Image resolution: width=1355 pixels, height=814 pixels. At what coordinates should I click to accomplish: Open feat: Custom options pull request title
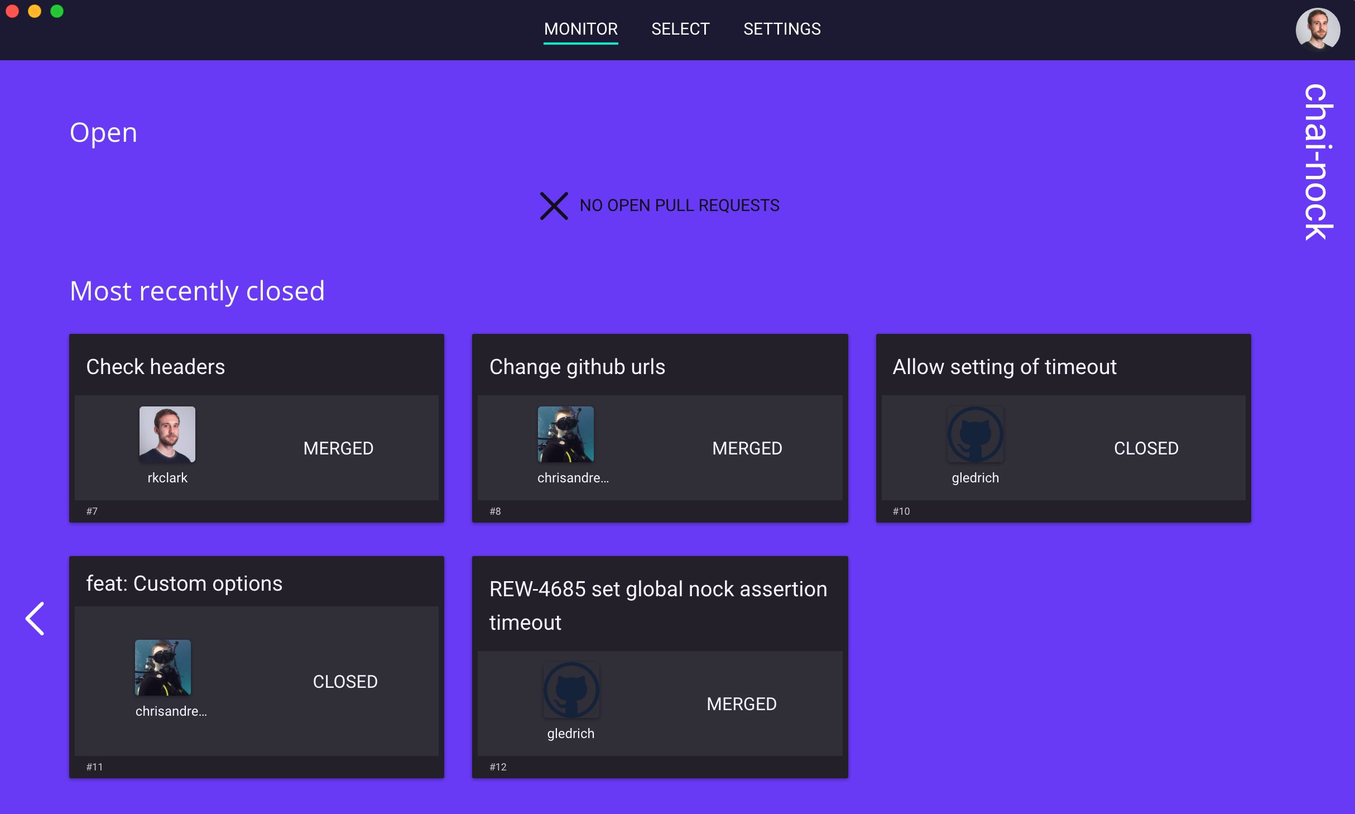tap(184, 583)
